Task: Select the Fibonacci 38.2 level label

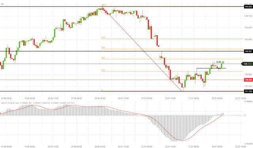Action: (x=103, y=58)
